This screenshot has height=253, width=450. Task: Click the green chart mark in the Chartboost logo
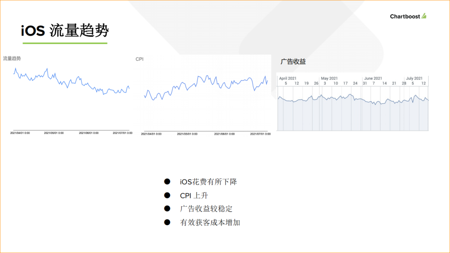coord(422,16)
